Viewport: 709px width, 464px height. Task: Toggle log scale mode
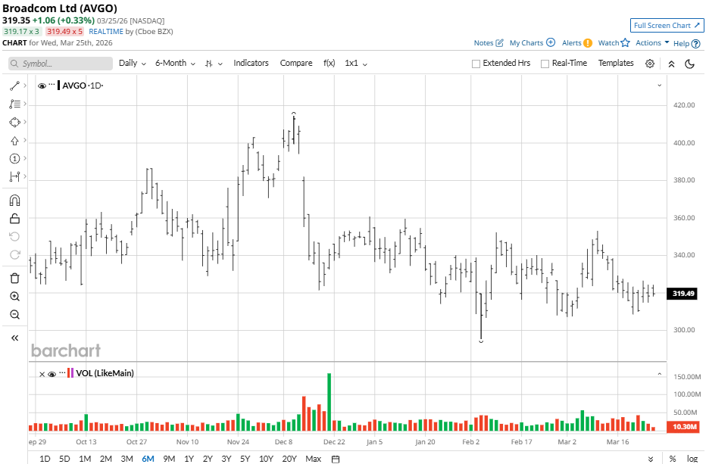[692, 459]
